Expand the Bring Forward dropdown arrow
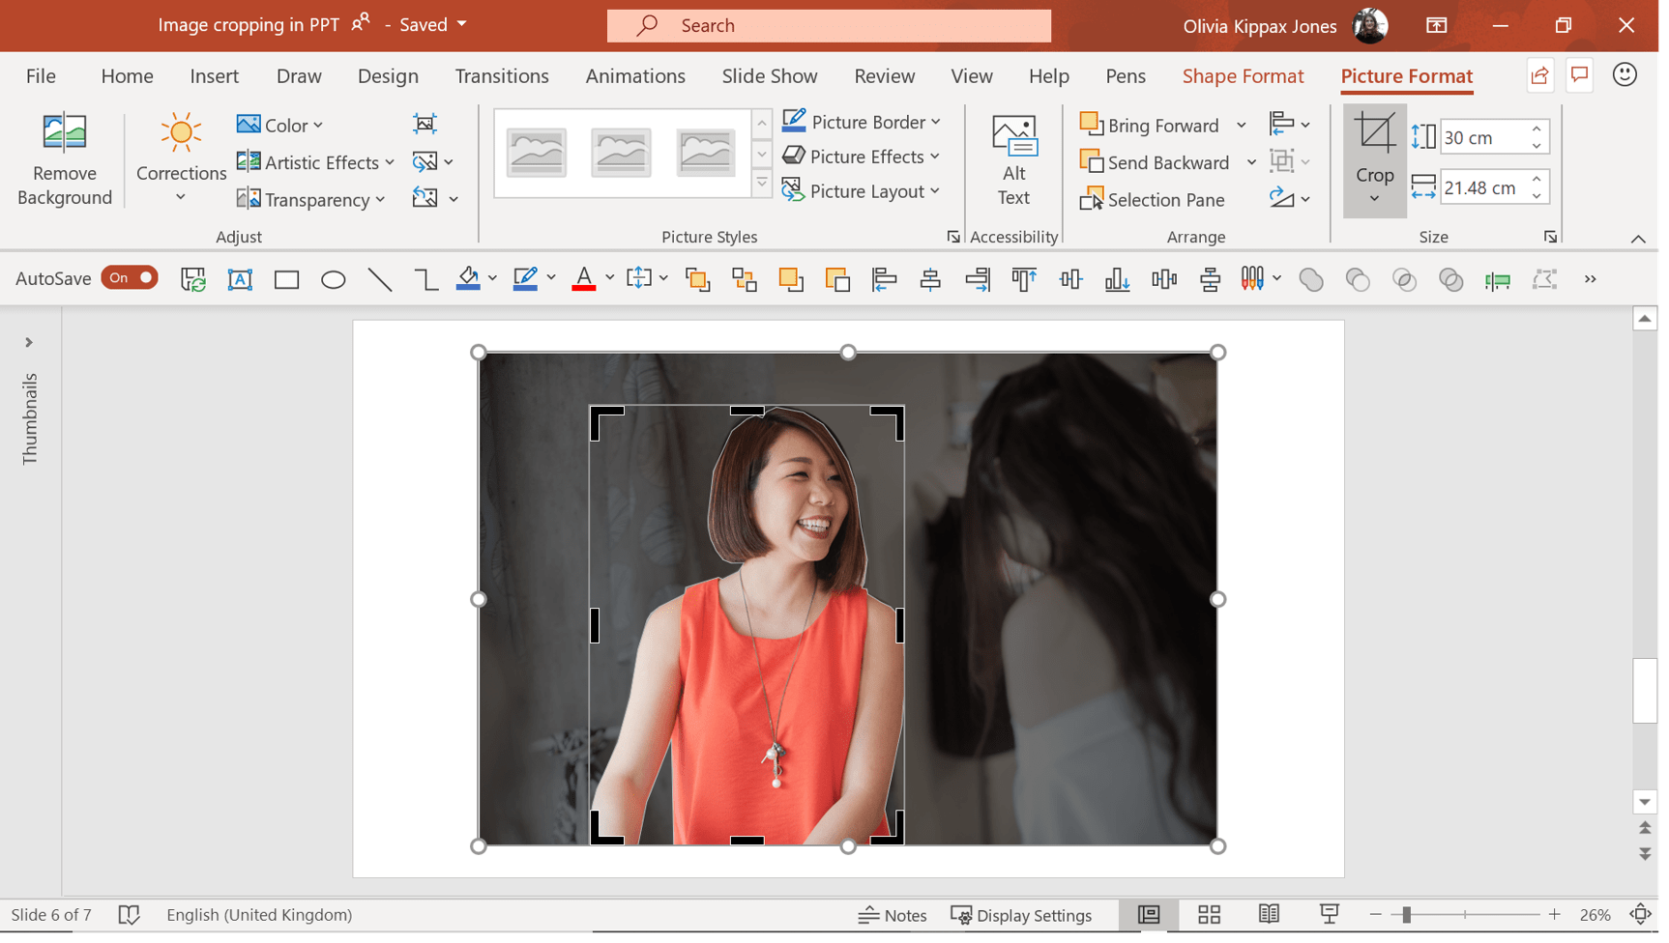1669x943 pixels. pos(1243,125)
